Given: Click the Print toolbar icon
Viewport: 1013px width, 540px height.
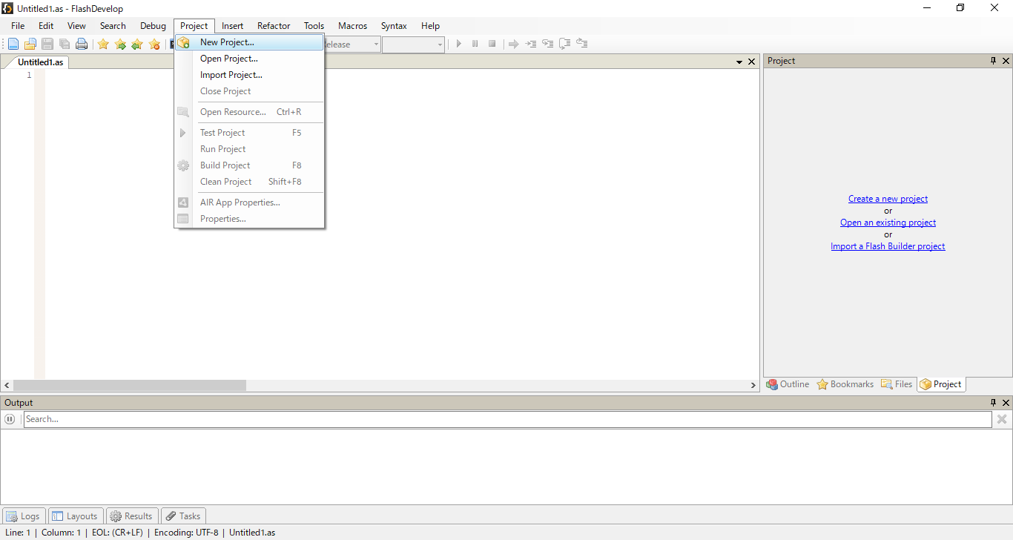Looking at the screenshot, I should pos(82,44).
